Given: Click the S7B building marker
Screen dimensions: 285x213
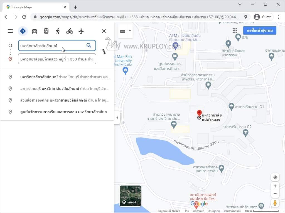Looking at the screenshot, I should pos(238,37).
